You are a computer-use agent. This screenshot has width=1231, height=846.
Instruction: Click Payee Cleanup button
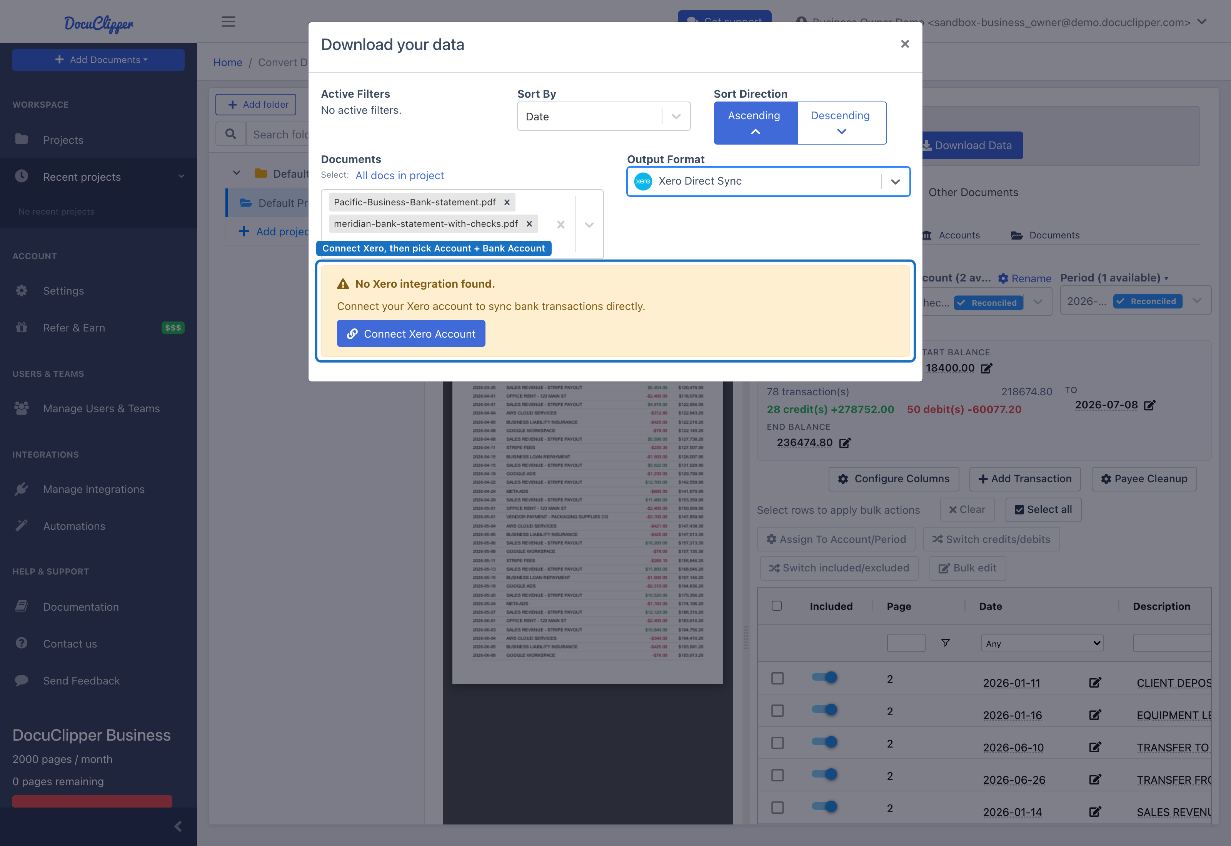tap(1144, 479)
